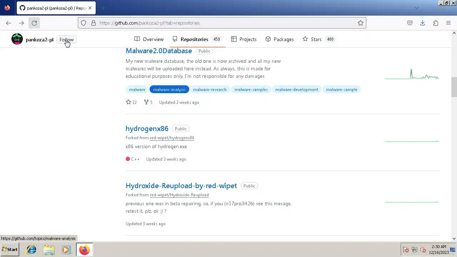Viewport: 457px width, 257px height.
Task: Switch to the Overview tab
Action: click(149, 39)
